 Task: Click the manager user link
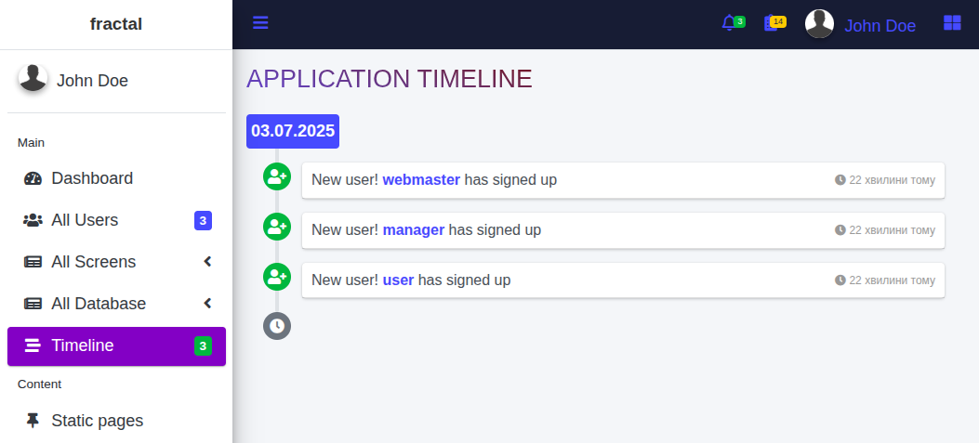(414, 229)
